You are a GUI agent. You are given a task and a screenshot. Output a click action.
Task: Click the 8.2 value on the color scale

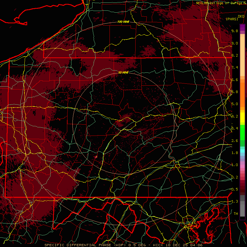point(235,55)
